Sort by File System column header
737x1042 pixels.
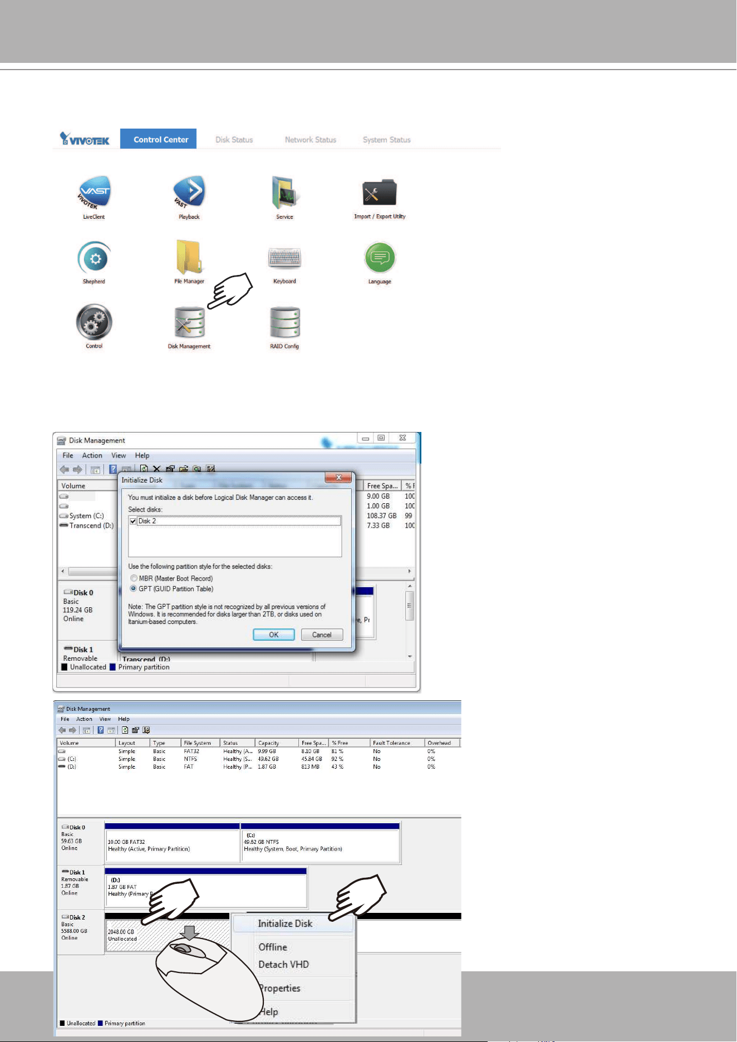coord(200,743)
